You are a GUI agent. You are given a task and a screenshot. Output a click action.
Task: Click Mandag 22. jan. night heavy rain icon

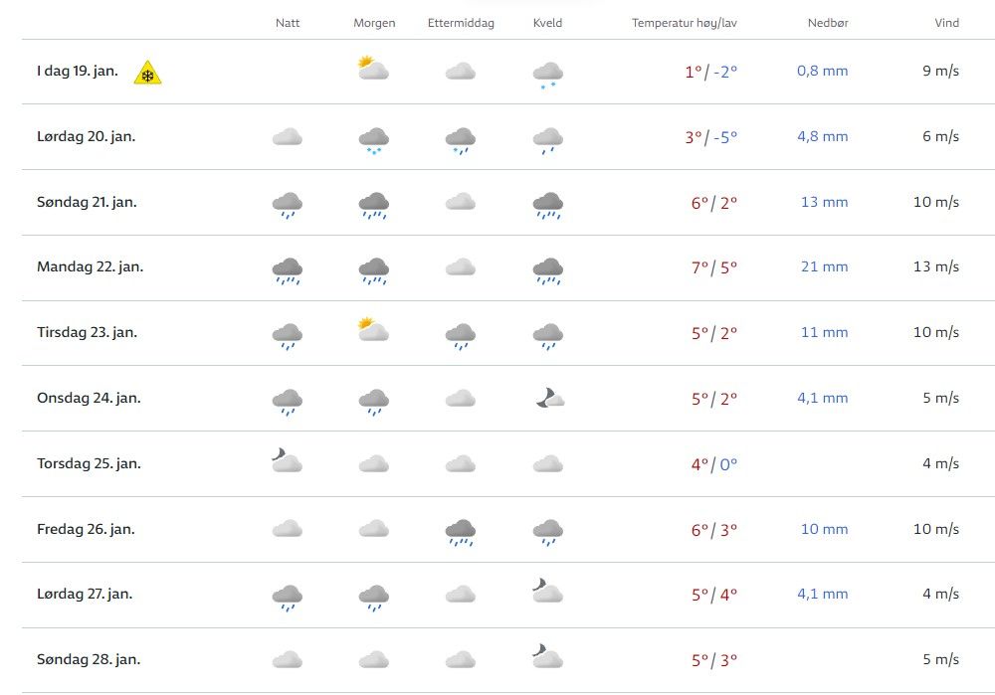(x=288, y=270)
